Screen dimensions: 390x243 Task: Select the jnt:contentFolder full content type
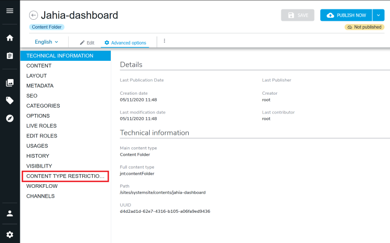pos(137,174)
